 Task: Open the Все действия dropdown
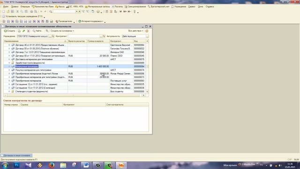click(x=135, y=31)
